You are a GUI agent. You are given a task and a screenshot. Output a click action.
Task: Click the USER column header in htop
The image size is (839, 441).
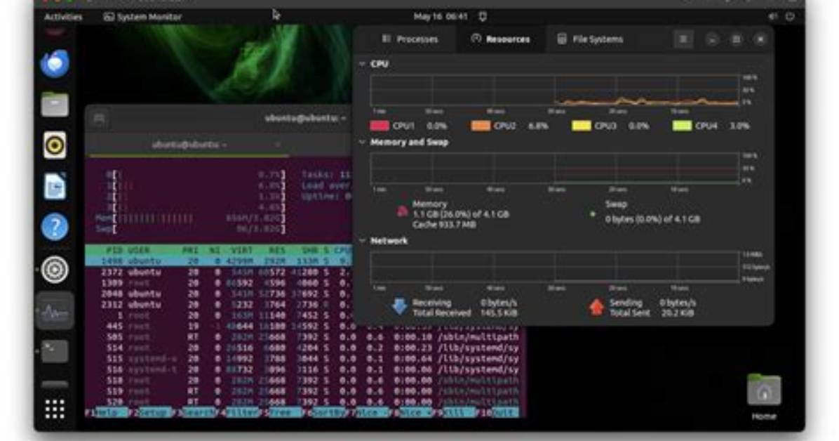point(139,250)
